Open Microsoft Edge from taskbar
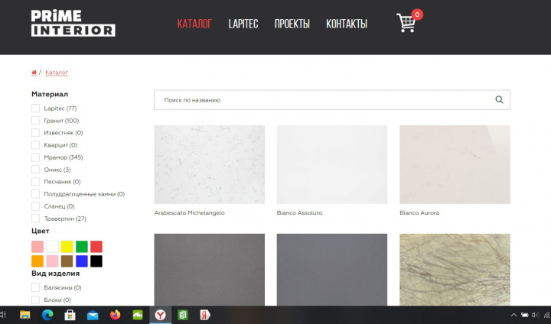This screenshot has height=324, width=551. pyautogui.click(x=47, y=315)
